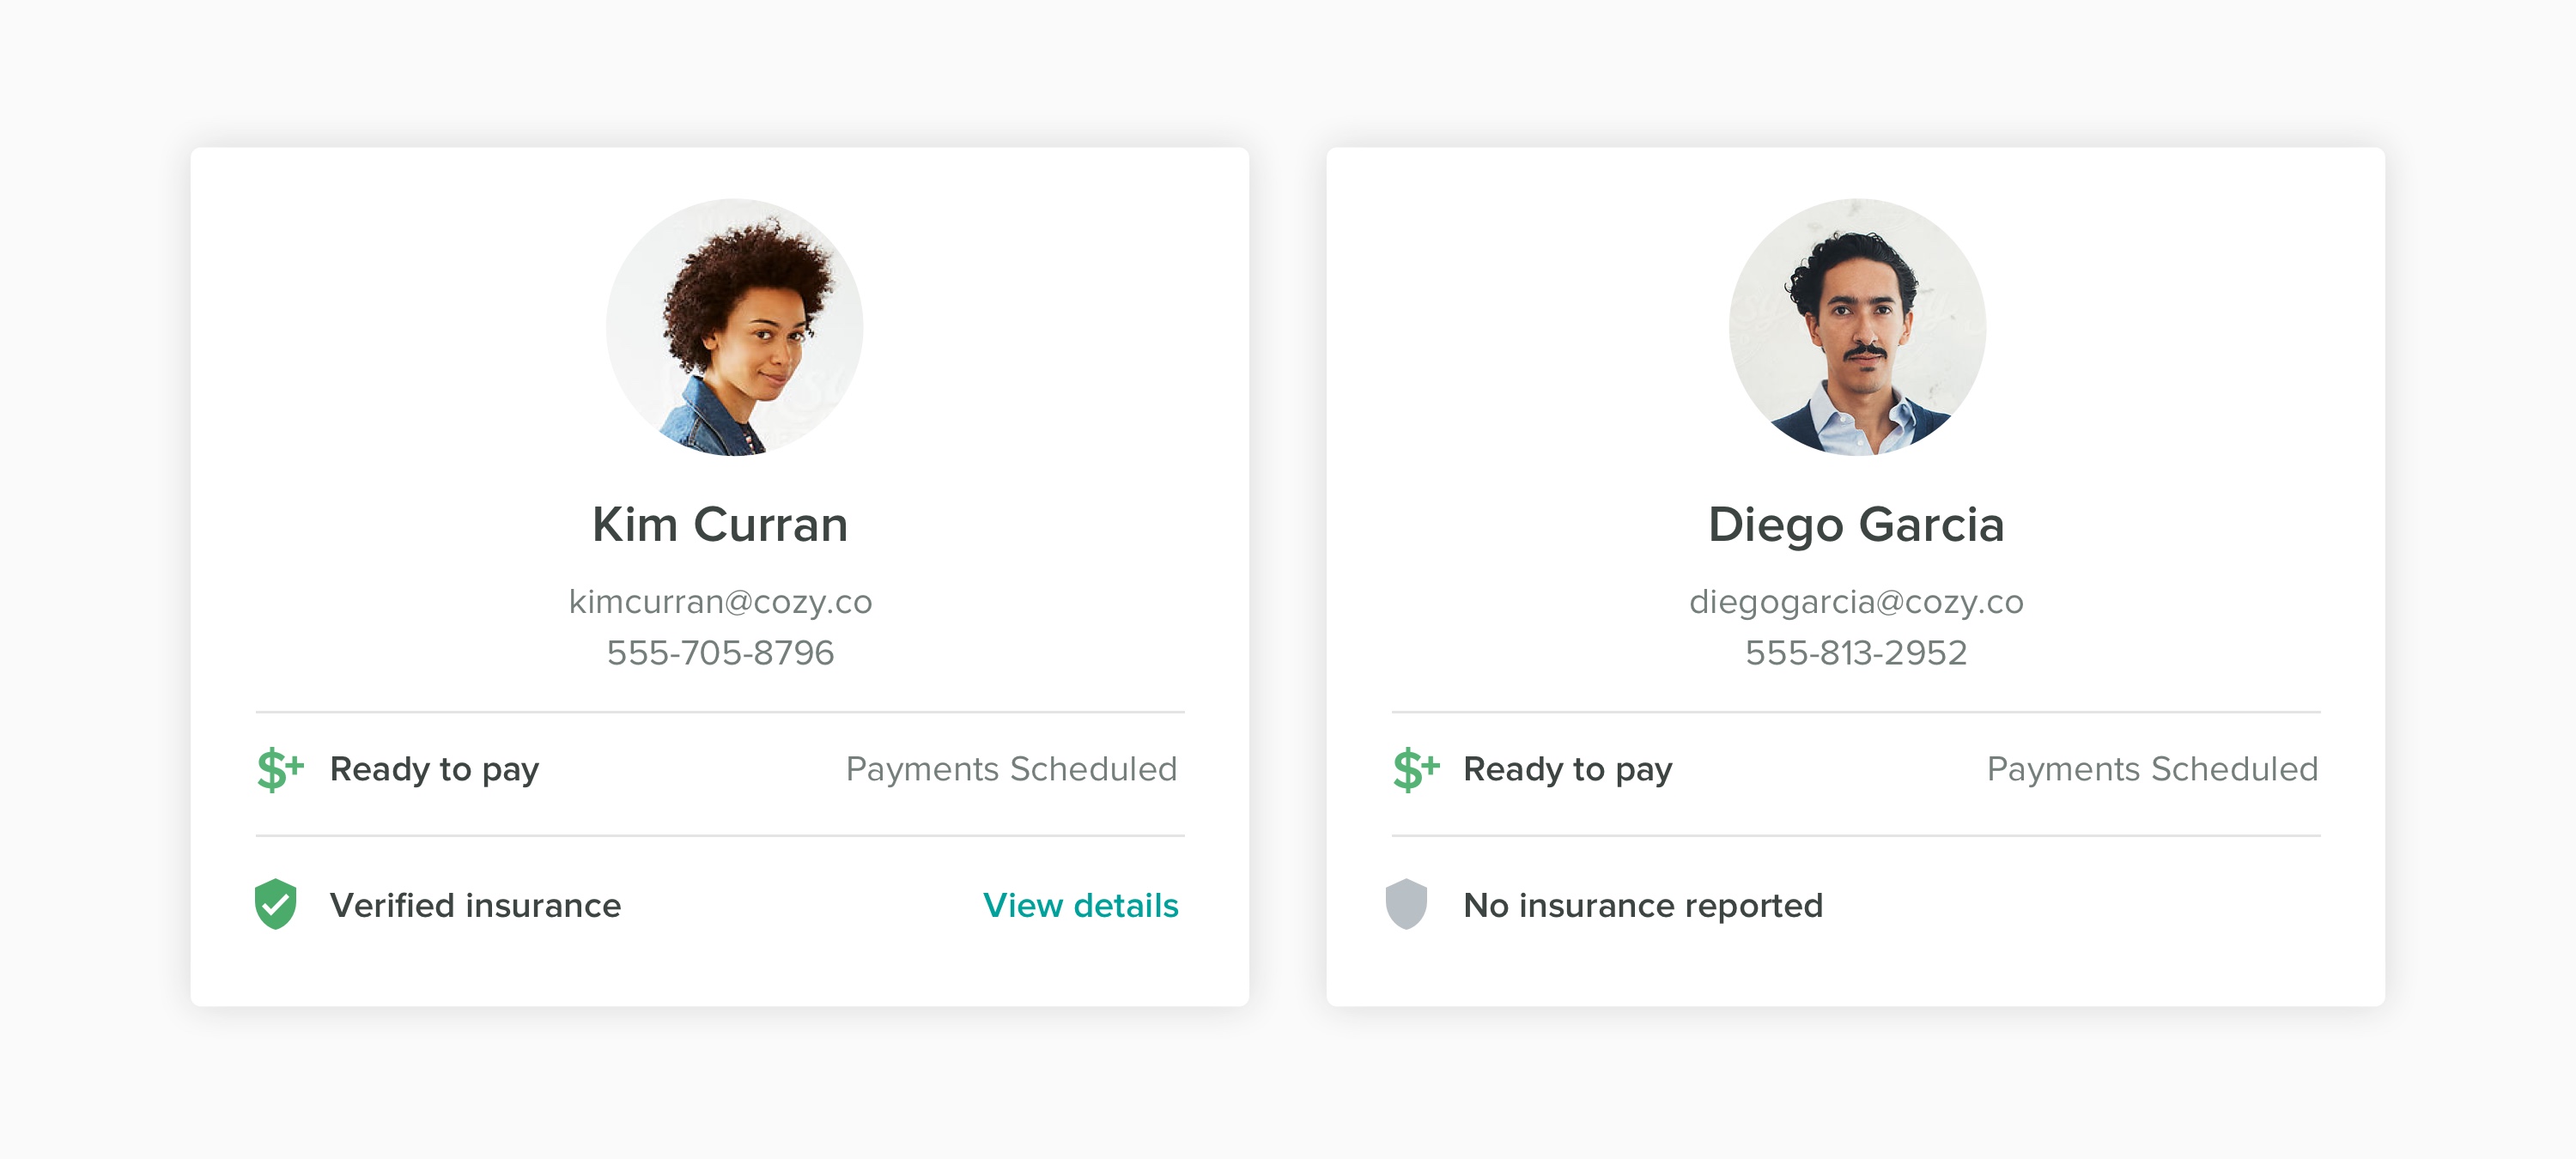The width and height of the screenshot is (2576, 1159).
Task: Open View details for verified insurance
Action: [1080, 905]
